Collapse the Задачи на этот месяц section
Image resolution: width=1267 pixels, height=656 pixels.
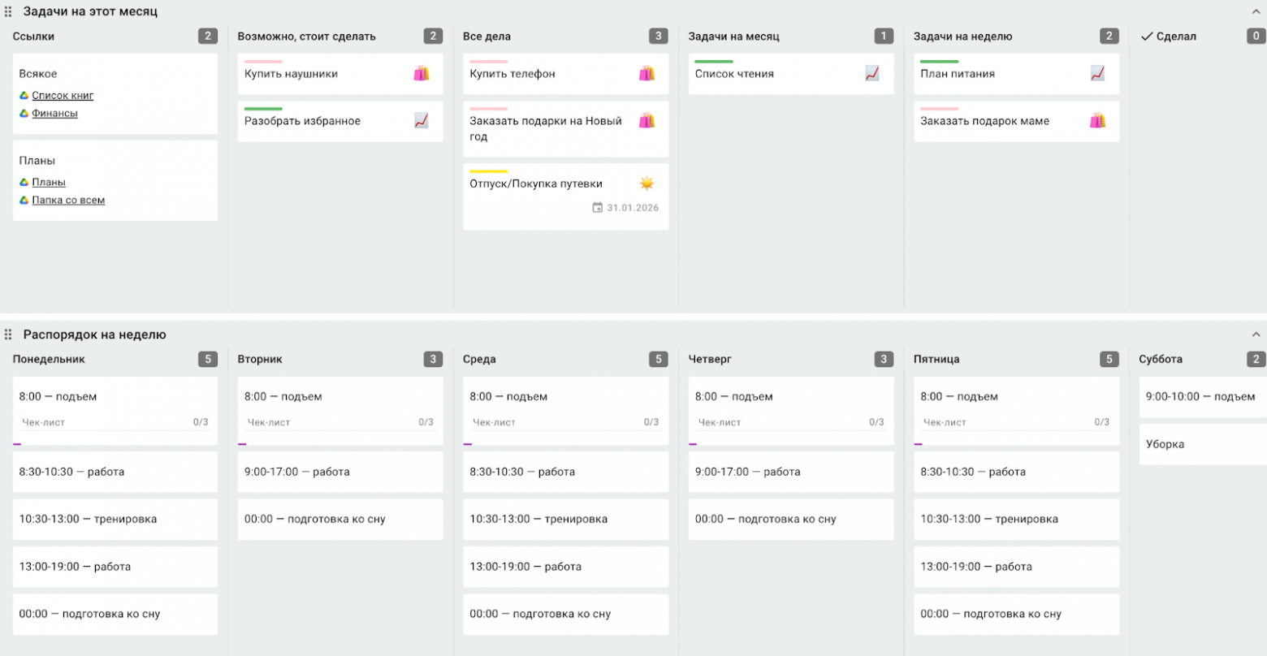pyautogui.click(x=1256, y=12)
